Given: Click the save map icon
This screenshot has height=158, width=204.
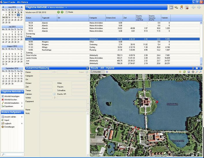Looking at the screenshot, I should click(189, 72).
